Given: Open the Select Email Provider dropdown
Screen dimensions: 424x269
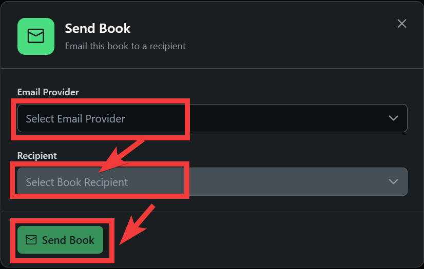Looking at the screenshot, I should pyautogui.click(x=212, y=118).
